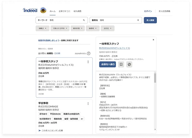
Task: Click scrollbar down arrow in job detail
Action: (x=155, y=129)
